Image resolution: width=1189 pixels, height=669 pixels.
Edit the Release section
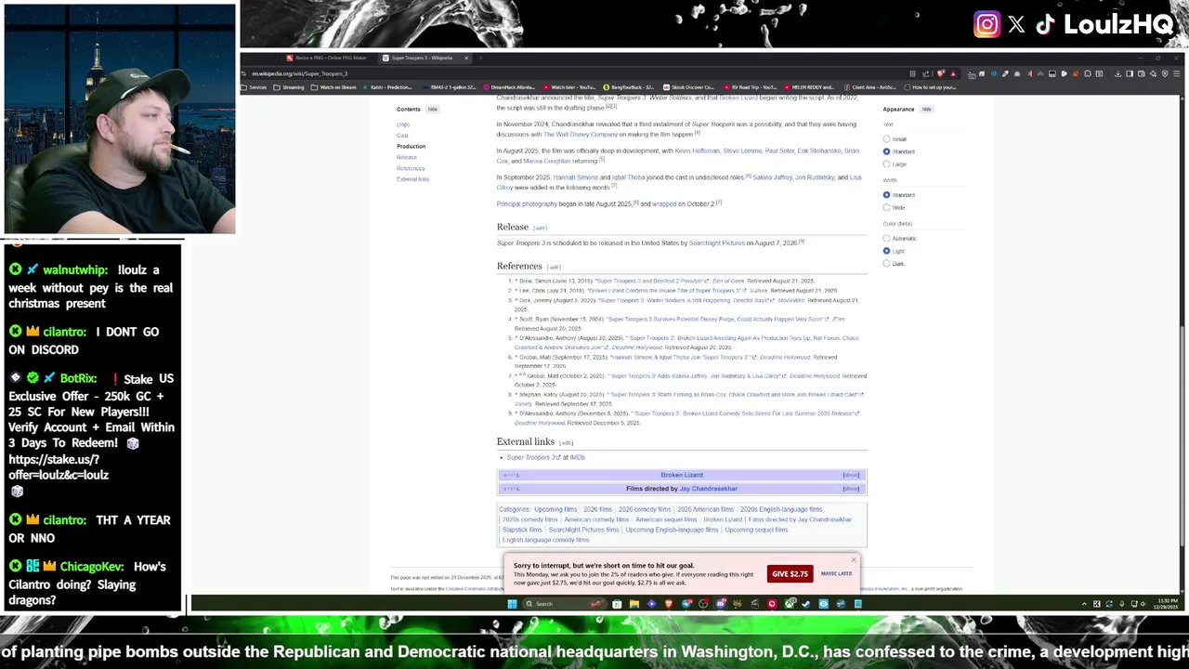click(x=540, y=228)
